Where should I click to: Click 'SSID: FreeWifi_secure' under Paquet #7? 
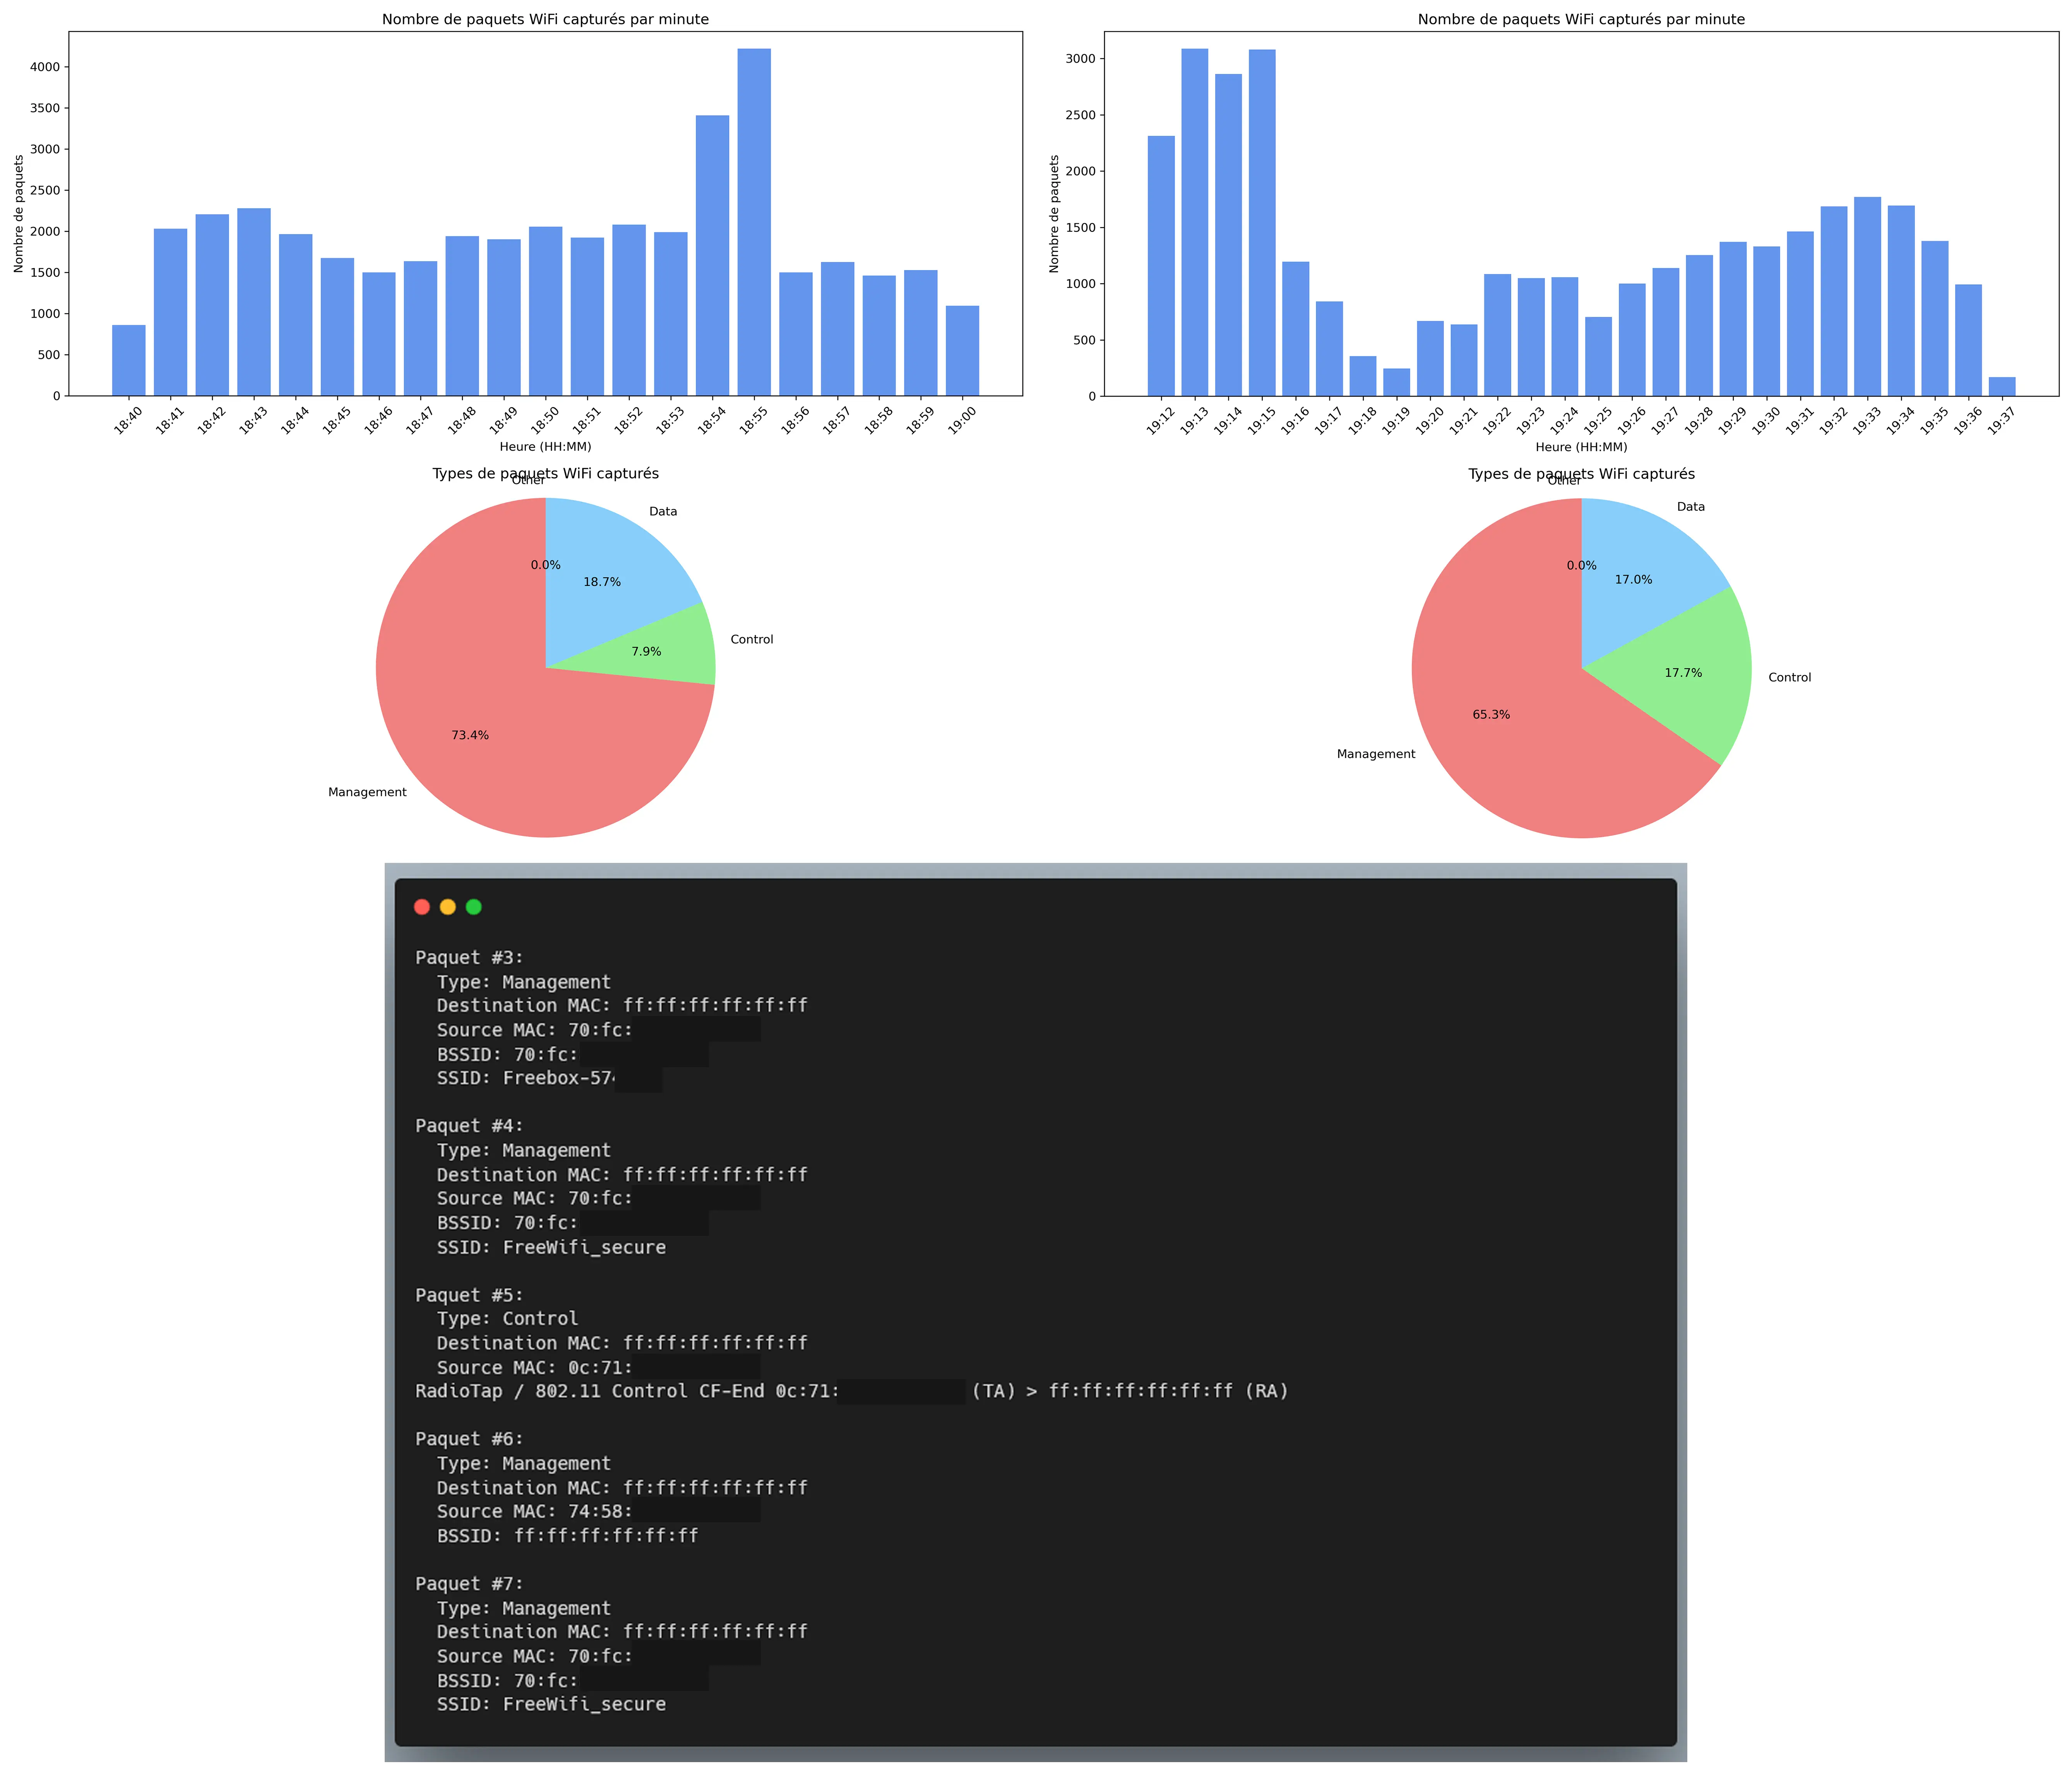pos(551,1704)
